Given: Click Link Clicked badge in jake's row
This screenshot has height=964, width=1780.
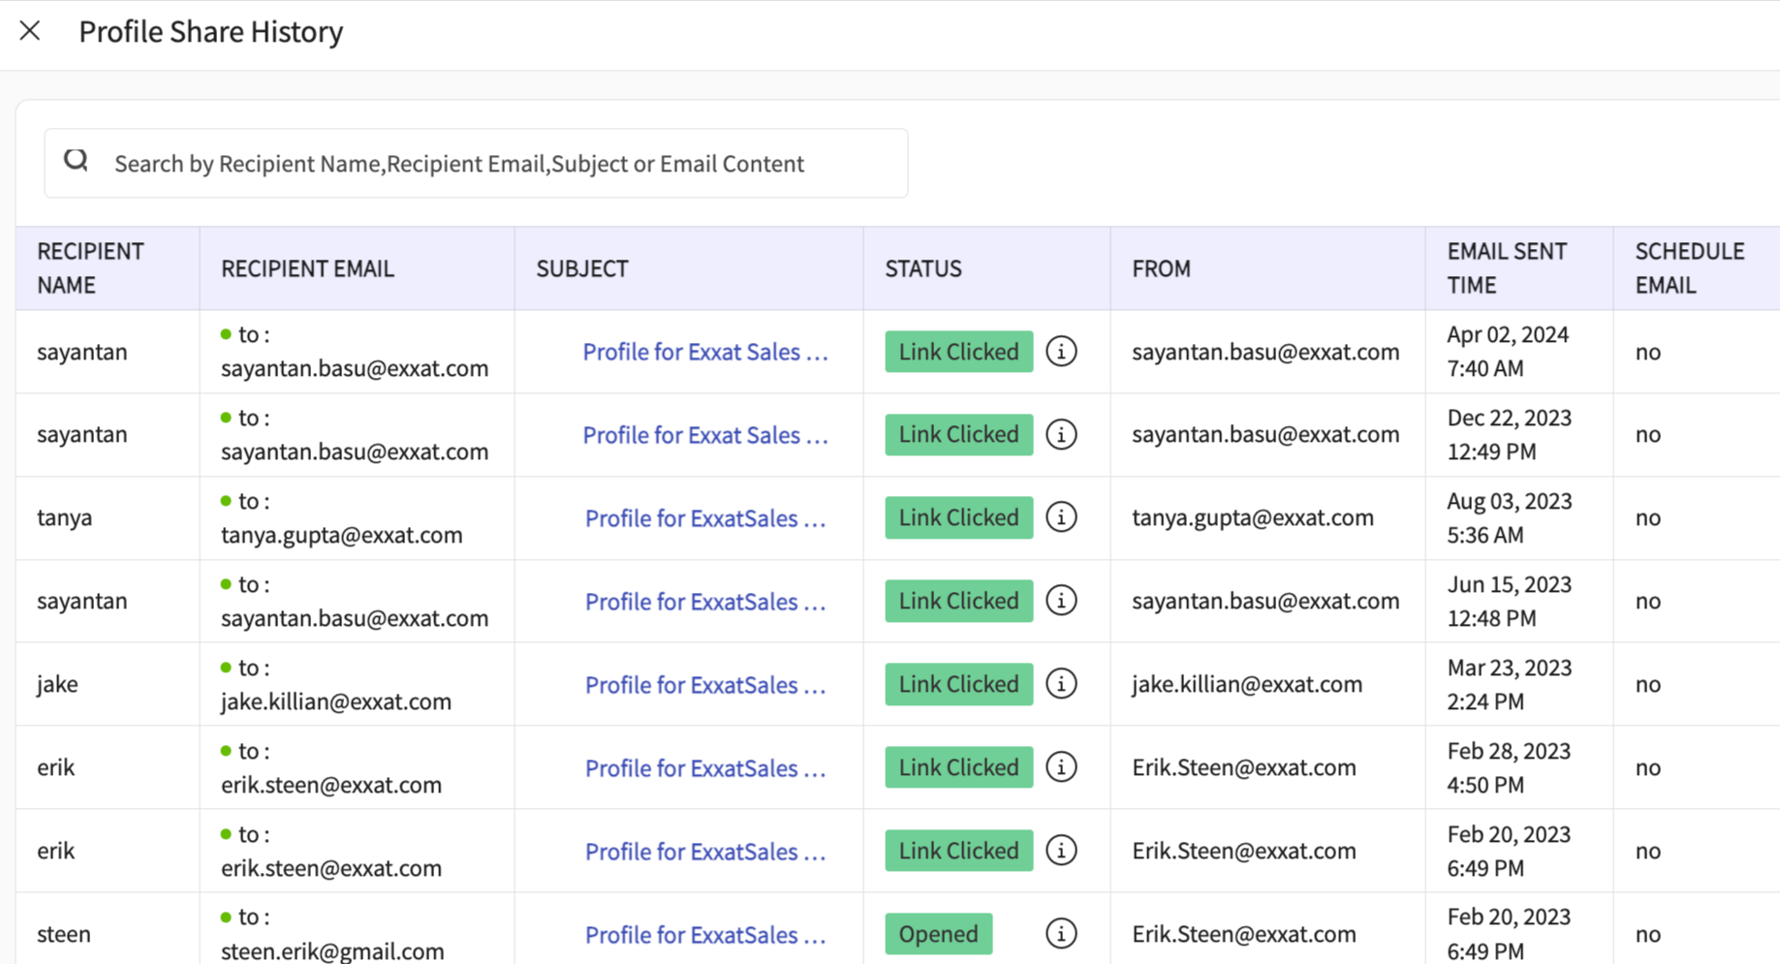Looking at the screenshot, I should tap(958, 685).
